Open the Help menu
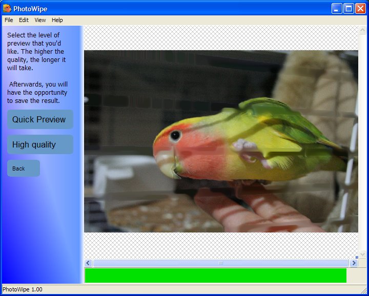Viewport: 369px width, 296px height. pyautogui.click(x=57, y=20)
